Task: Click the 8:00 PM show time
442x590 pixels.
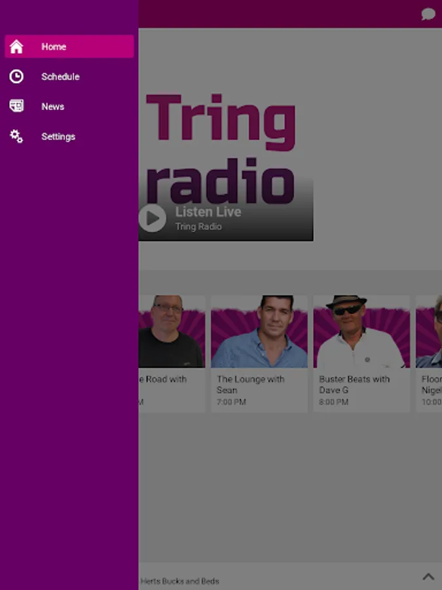Action: click(334, 402)
